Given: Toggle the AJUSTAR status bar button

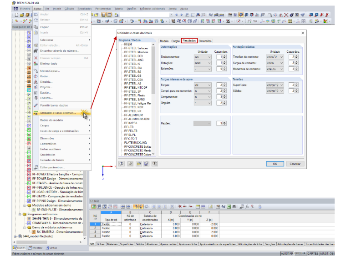Looking at the screenshot, I should (x=287, y=253).
